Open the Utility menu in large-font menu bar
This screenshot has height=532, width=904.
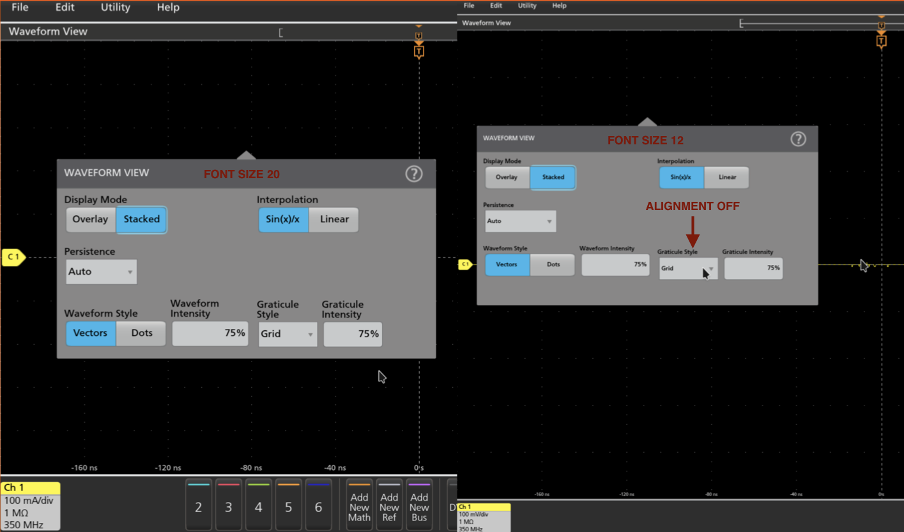(x=115, y=8)
